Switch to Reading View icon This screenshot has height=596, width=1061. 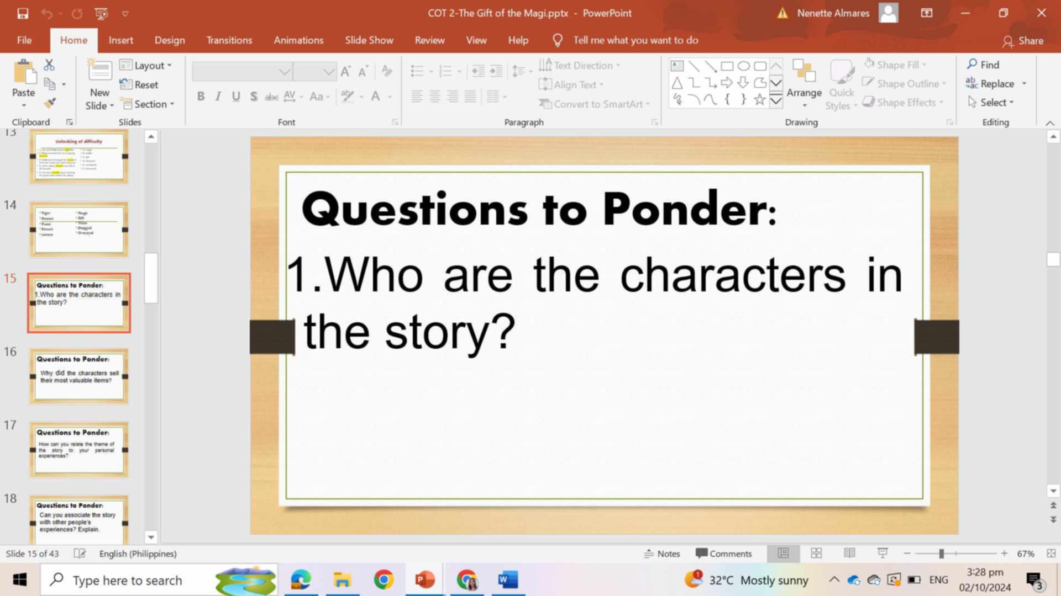[849, 553]
